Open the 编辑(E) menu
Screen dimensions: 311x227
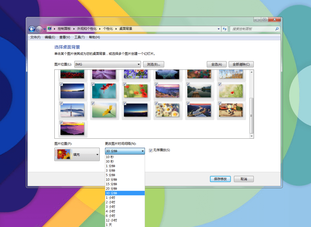[x=50, y=37]
